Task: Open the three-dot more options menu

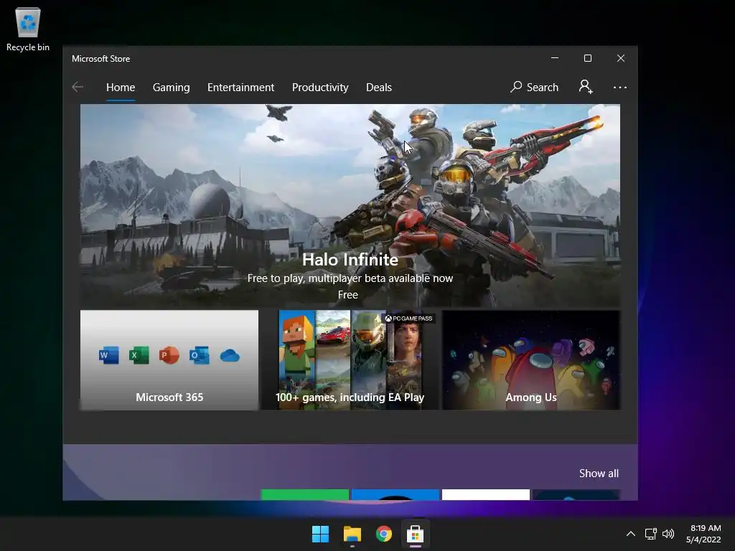Action: 619,87
